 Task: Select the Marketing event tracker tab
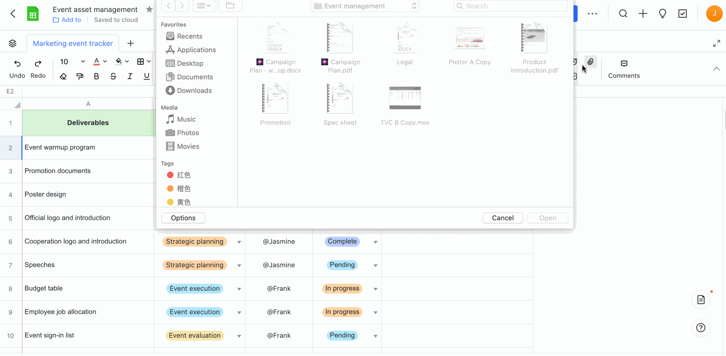click(x=73, y=43)
